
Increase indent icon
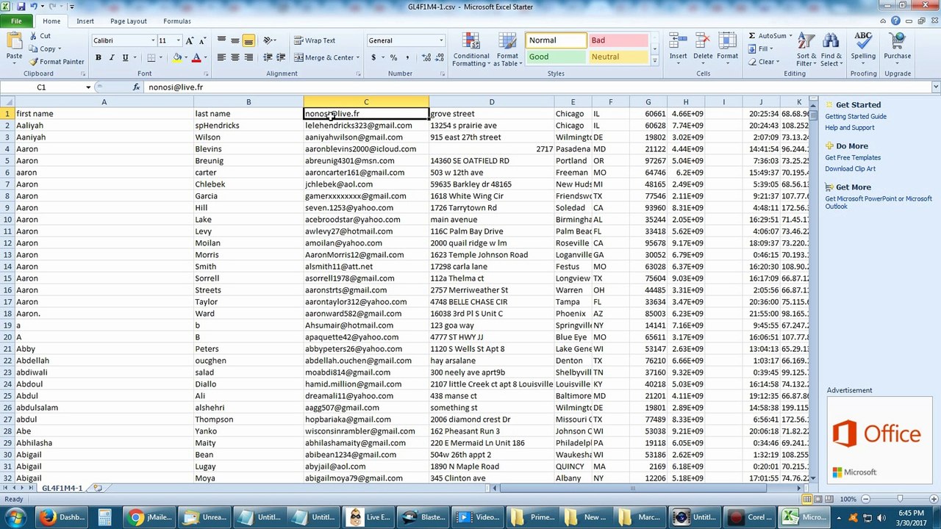coord(282,57)
